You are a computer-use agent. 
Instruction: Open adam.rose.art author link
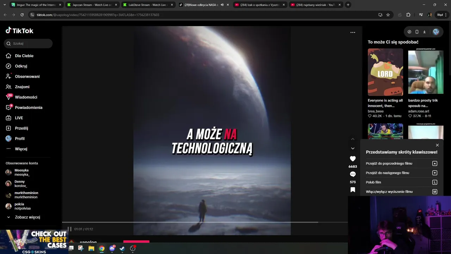pos(419,111)
